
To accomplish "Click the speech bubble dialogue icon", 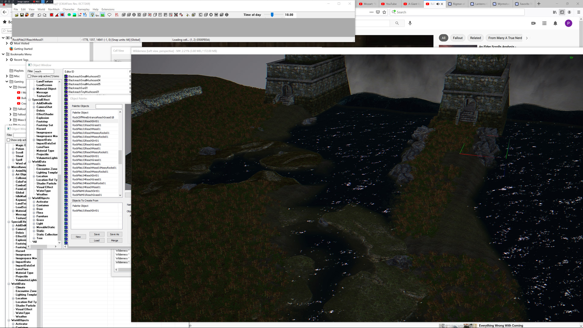I will click(x=110, y=15).
